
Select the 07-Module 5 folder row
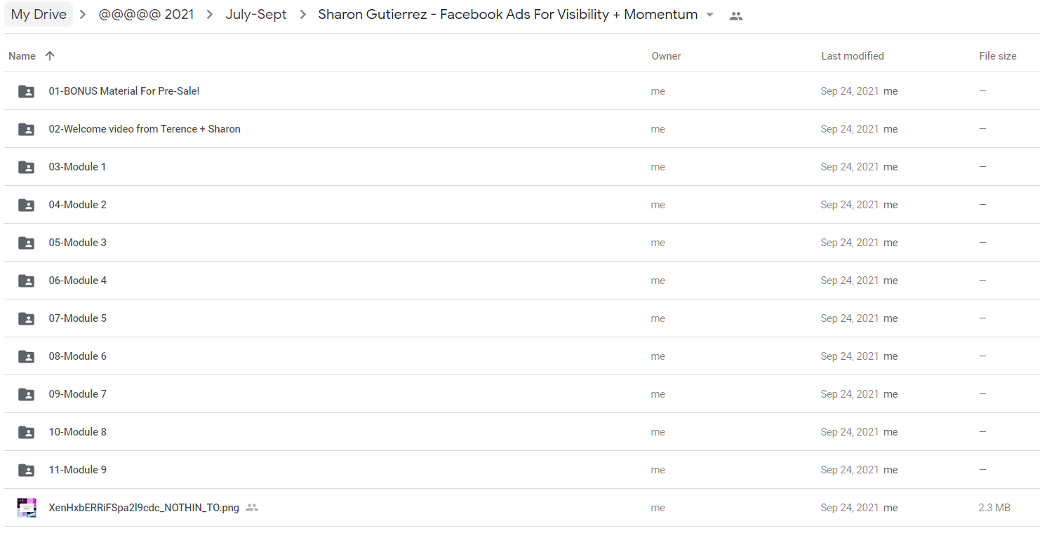point(520,318)
